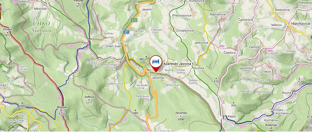Click the 883 elevation point triangle
The image size is (312, 132).
coord(146,56)
